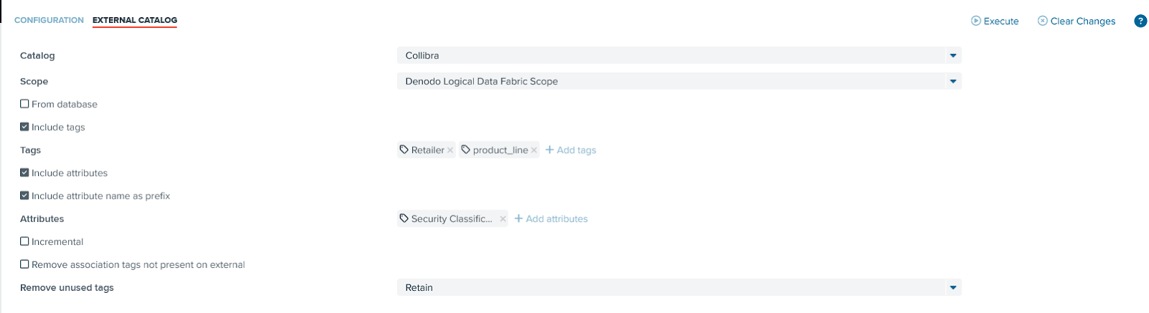1149x313 pixels.
Task: Remove the Retailer tag with its x
Action: 450,150
